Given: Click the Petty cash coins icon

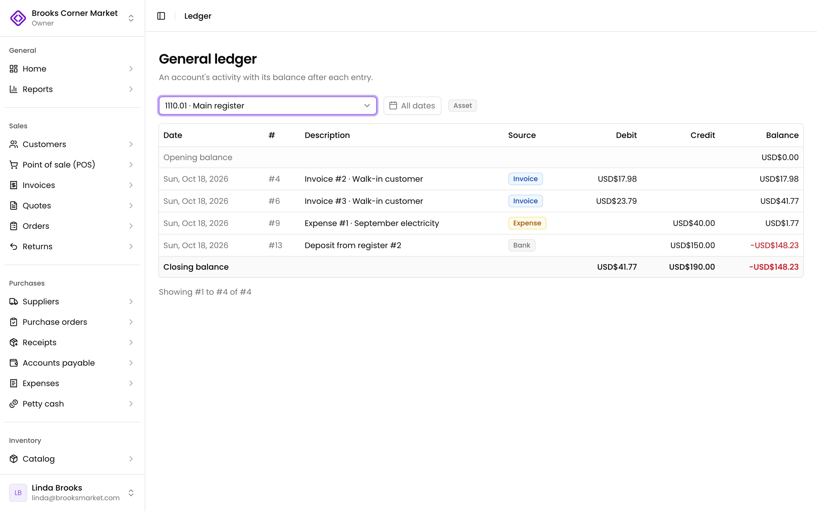Looking at the screenshot, I should coord(14,404).
